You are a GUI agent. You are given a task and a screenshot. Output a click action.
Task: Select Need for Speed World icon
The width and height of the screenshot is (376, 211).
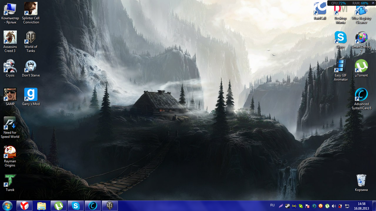click(10, 127)
